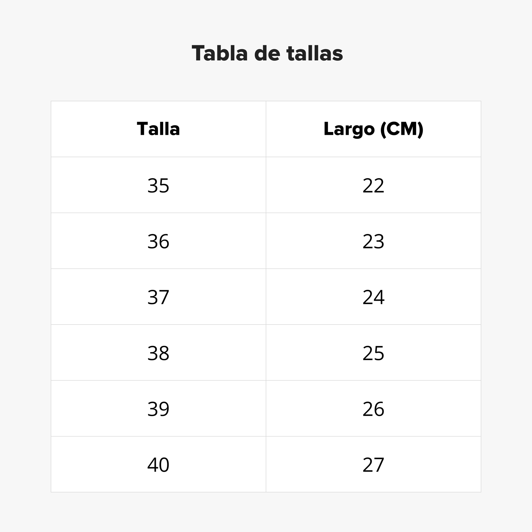Viewport: 532px width, 532px height.
Task: Click "Largo" in the second header
Action: [349, 129]
